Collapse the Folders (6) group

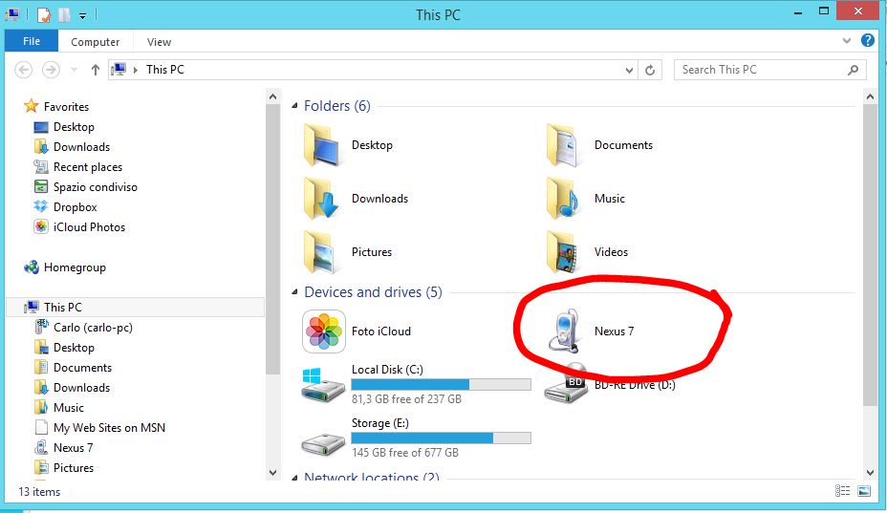point(295,106)
